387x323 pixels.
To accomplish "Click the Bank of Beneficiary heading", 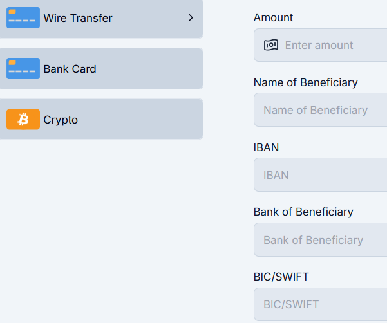I will [x=303, y=212].
